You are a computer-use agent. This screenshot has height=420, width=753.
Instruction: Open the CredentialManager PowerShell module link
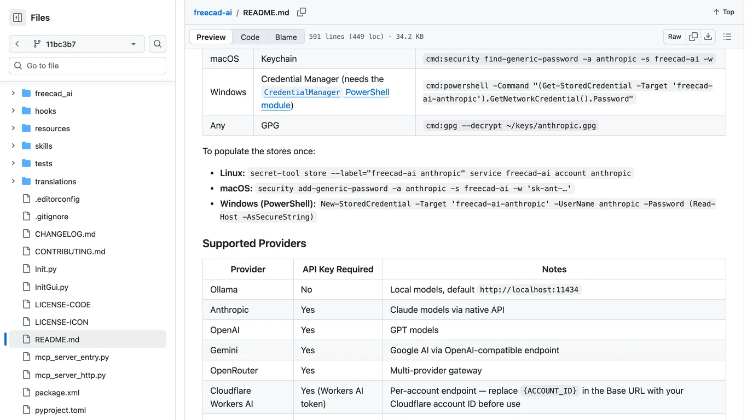pos(325,98)
